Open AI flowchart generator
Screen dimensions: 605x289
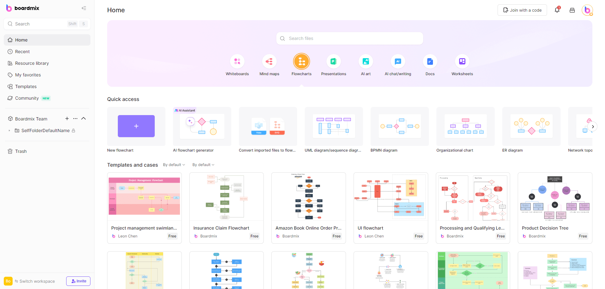[x=202, y=126]
